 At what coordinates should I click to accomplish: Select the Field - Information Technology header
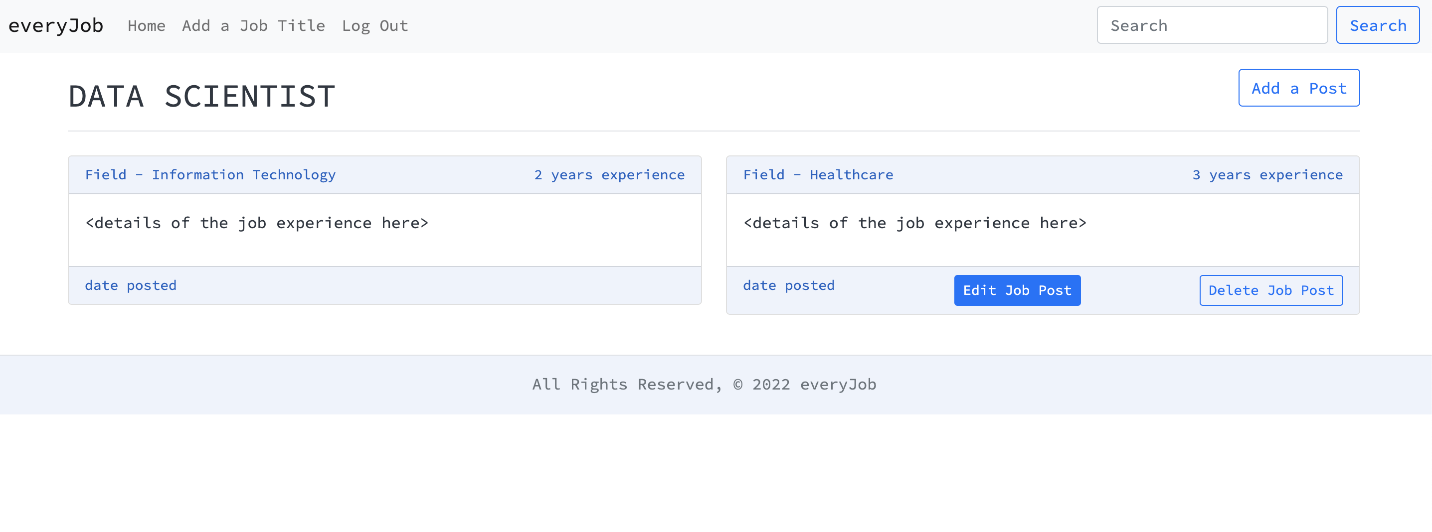pos(210,175)
